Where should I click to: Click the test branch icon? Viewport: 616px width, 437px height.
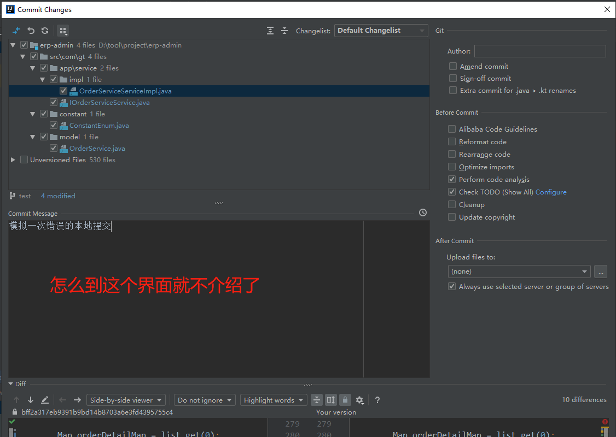[13, 196]
